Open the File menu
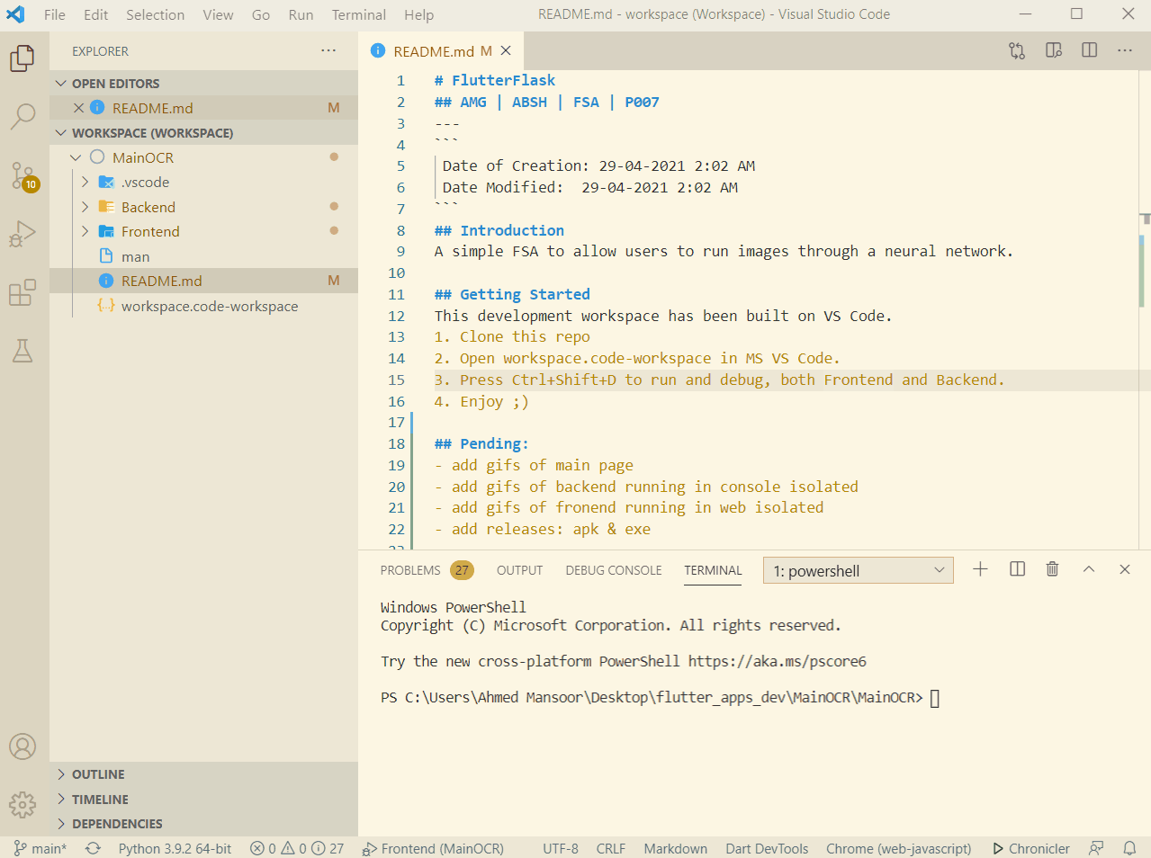This screenshot has width=1151, height=858. [55, 14]
